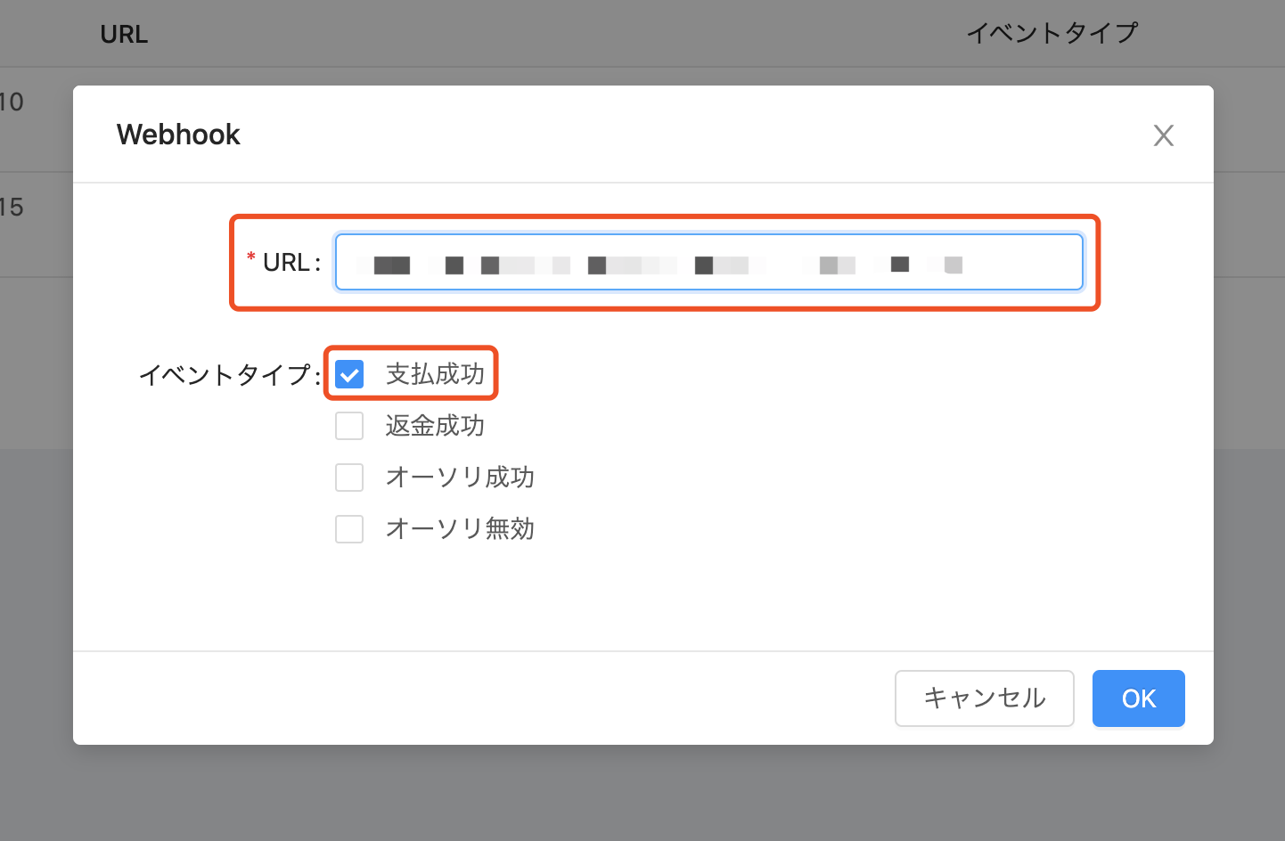Click the イベントタイプ form label

pos(226,375)
